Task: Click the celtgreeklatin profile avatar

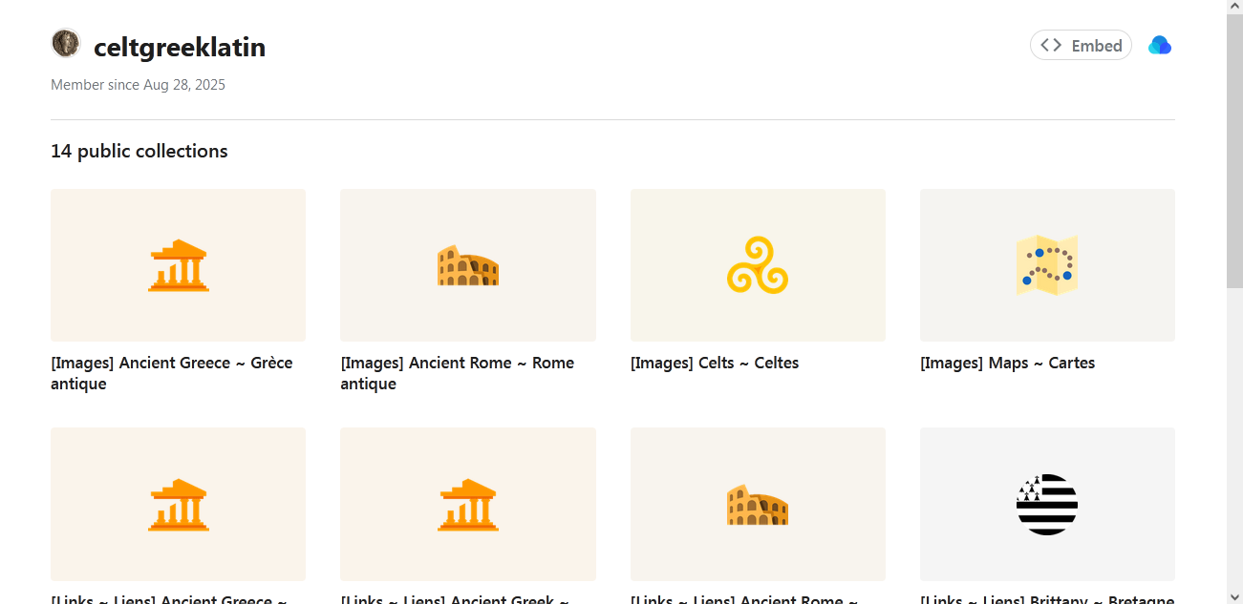Action: (66, 44)
